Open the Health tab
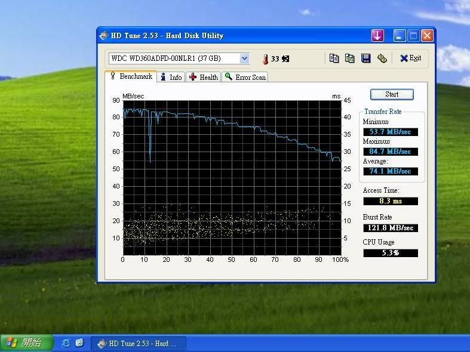This screenshot has width=470, height=352. coord(204,77)
